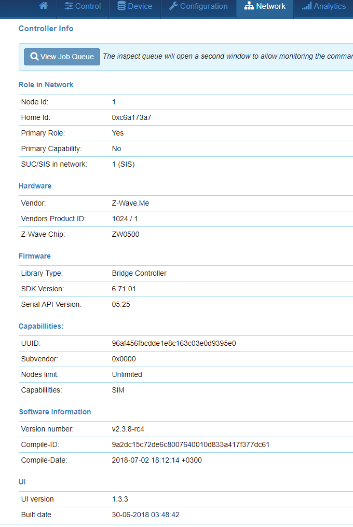
Task: Click the sliders icon beside Control
Action: pos(69,6)
